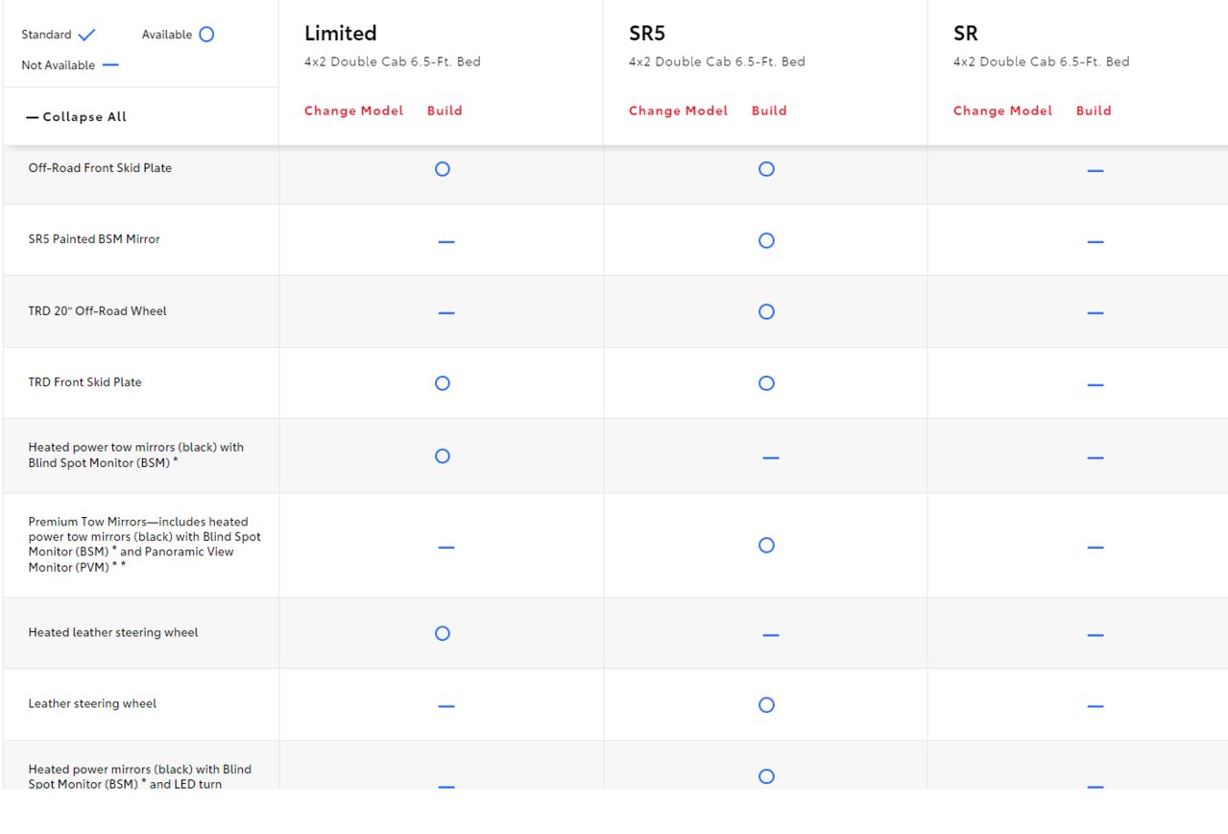Click the Limited circle for Heated power tow mirrors
1228x834 pixels.
point(442,456)
